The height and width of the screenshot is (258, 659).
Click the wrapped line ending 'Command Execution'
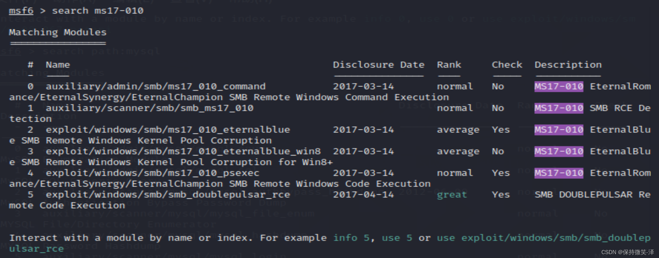(229, 97)
